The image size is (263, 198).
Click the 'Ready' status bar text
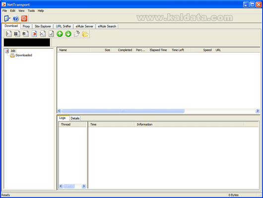[5, 195]
